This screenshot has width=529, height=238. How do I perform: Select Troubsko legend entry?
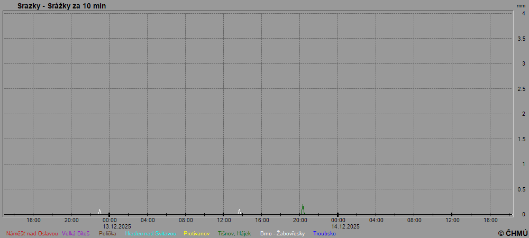coord(324,233)
